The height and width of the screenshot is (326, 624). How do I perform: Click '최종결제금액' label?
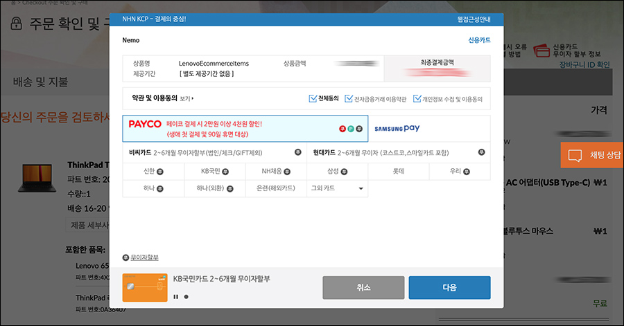(x=437, y=62)
